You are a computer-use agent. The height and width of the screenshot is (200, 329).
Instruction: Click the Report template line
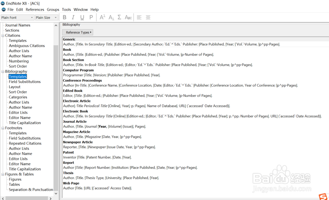click(x=130, y=168)
